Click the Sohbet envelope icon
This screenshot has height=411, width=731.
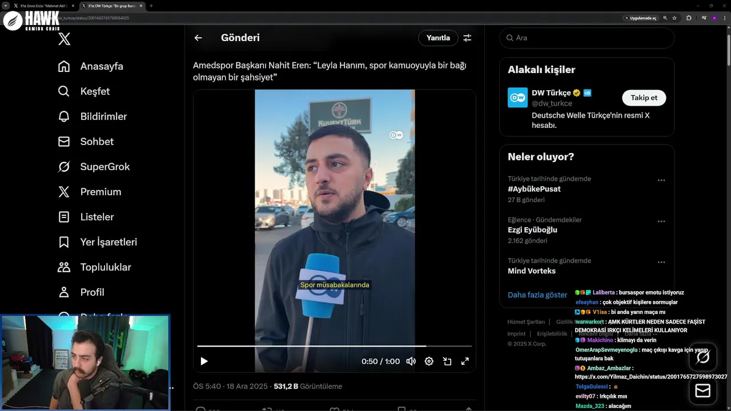pyautogui.click(x=64, y=142)
